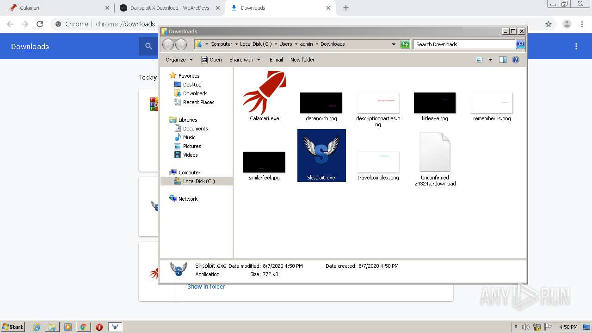The image size is (592, 333).
Task: Click the 4:50 PM taskbar clock
Action: (x=568, y=327)
